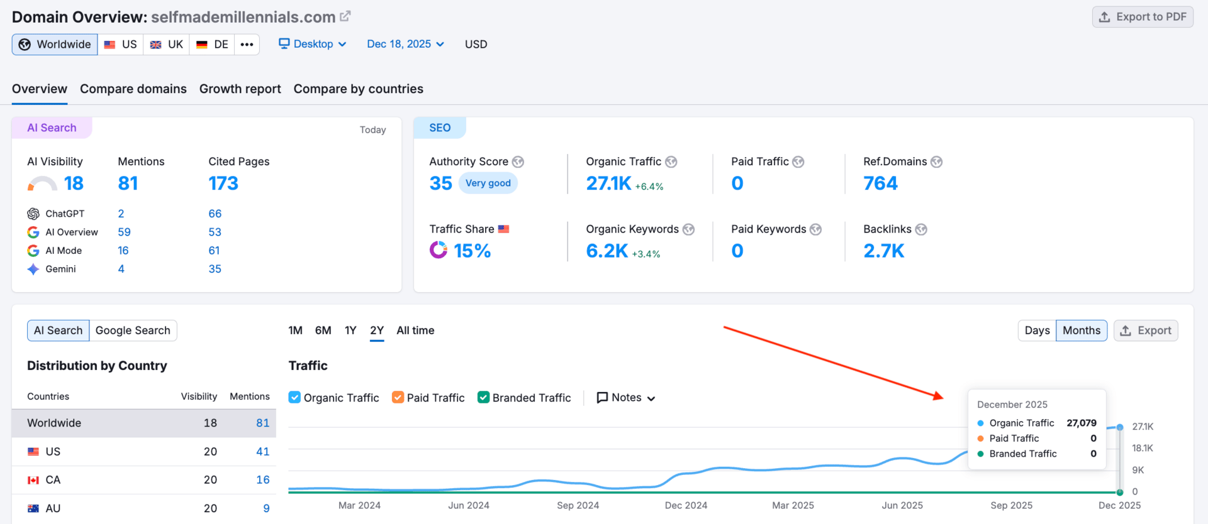Viewport: 1208px width, 524px height.
Task: Switch to the Growth report tab
Action: pos(240,89)
